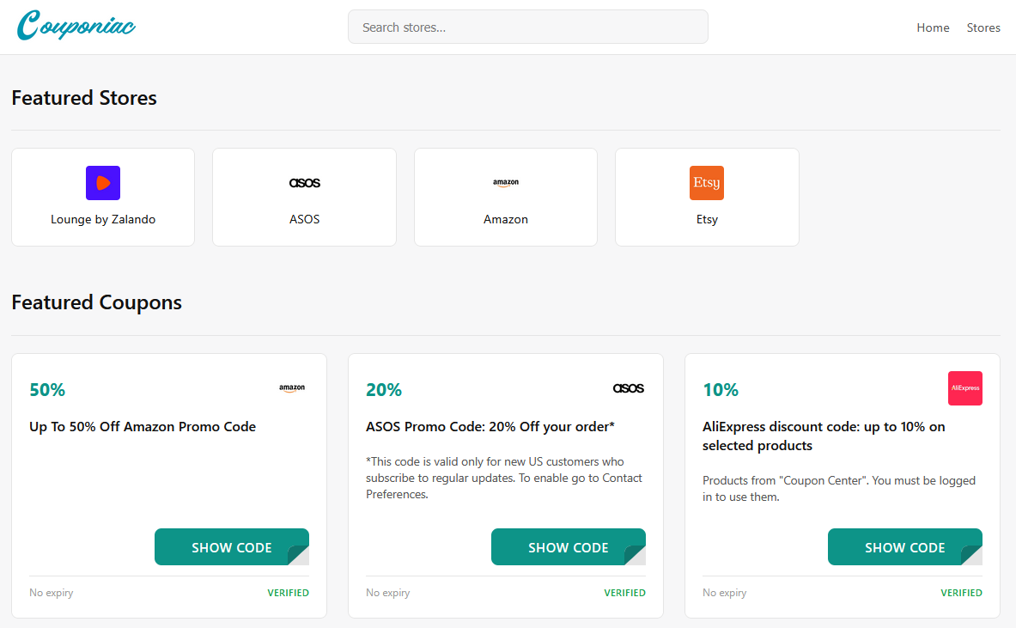Go to the Home navigation link

coord(933,27)
